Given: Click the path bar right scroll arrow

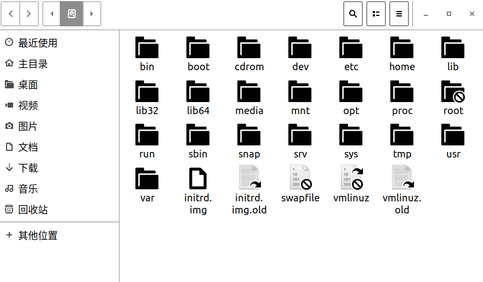Looking at the screenshot, I should click(x=92, y=14).
